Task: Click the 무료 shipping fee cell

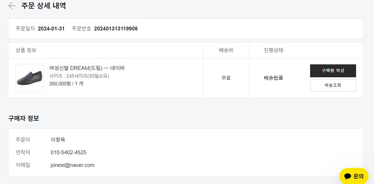Action: pos(226,78)
